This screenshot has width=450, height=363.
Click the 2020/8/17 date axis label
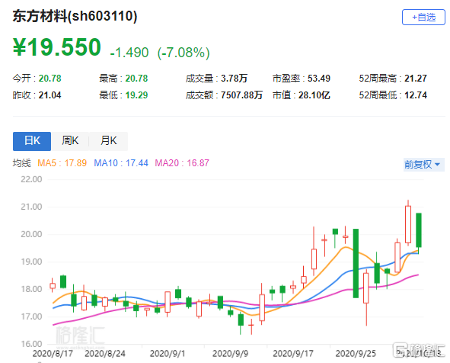click(x=53, y=354)
